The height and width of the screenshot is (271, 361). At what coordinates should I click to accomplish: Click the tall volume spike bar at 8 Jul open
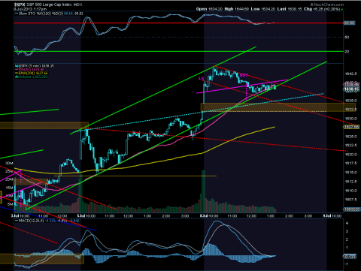coord(203,191)
